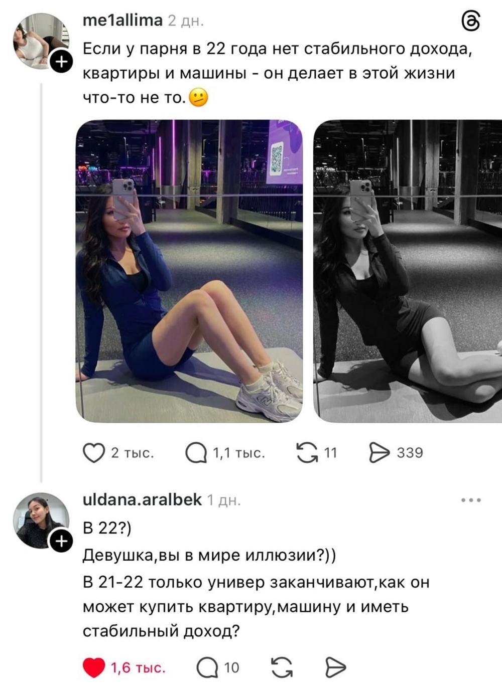This screenshot has width=502, height=688.
Task: Follow me1allima via plus badge
Action: (x=61, y=62)
